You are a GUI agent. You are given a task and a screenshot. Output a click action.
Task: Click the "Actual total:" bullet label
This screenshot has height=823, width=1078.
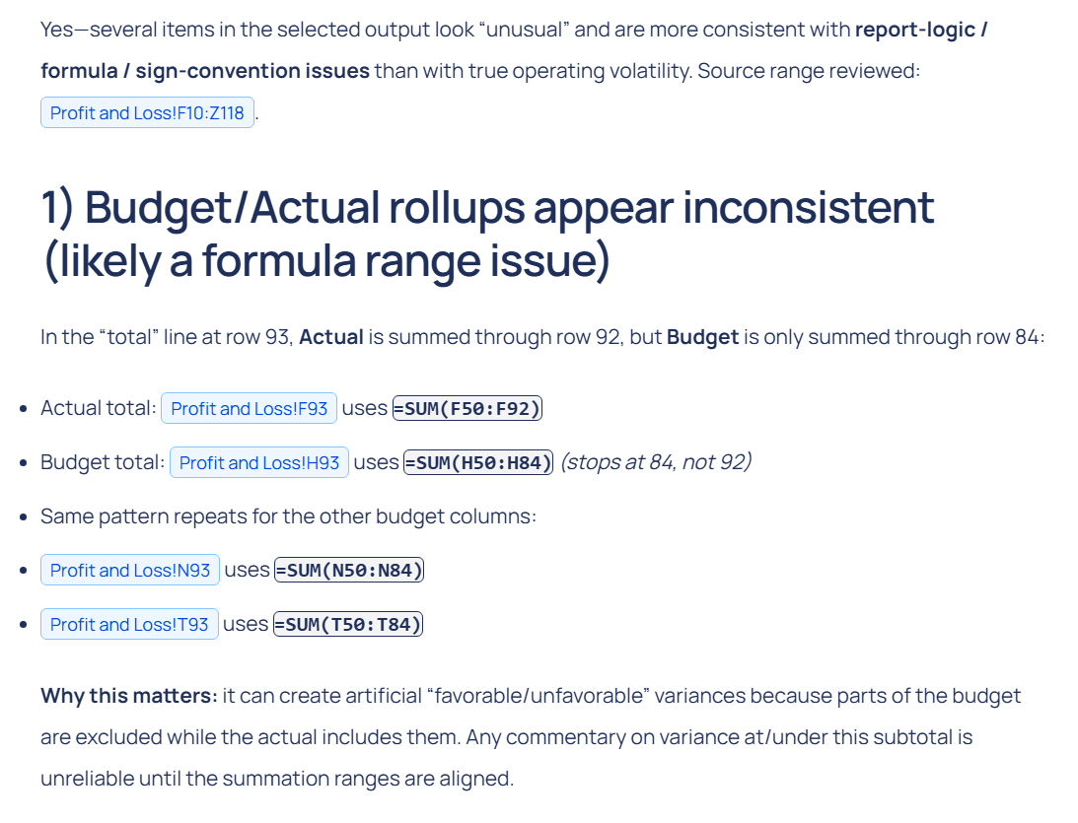pyautogui.click(x=98, y=408)
